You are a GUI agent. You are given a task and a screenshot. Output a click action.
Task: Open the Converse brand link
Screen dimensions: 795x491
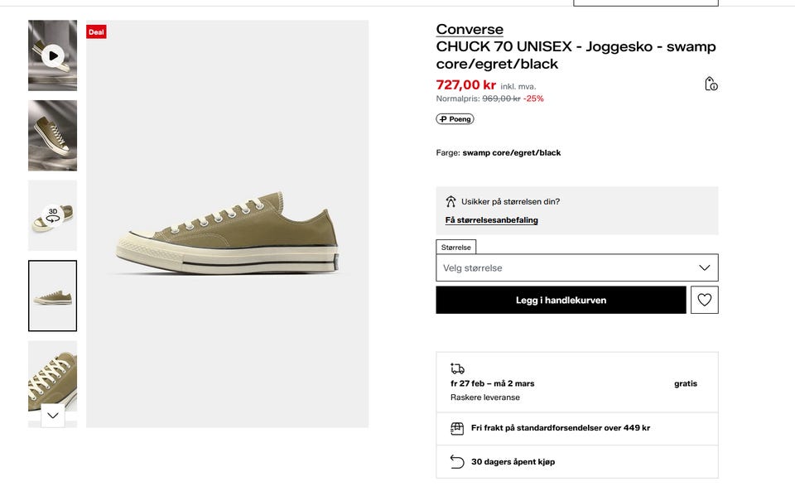(470, 30)
